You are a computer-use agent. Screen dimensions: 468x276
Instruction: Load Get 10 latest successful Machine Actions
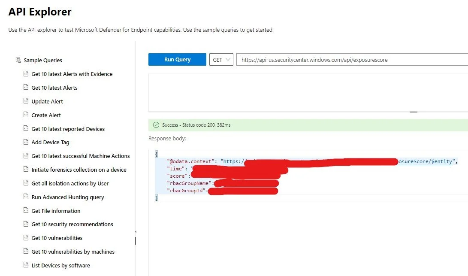tap(81, 156)
